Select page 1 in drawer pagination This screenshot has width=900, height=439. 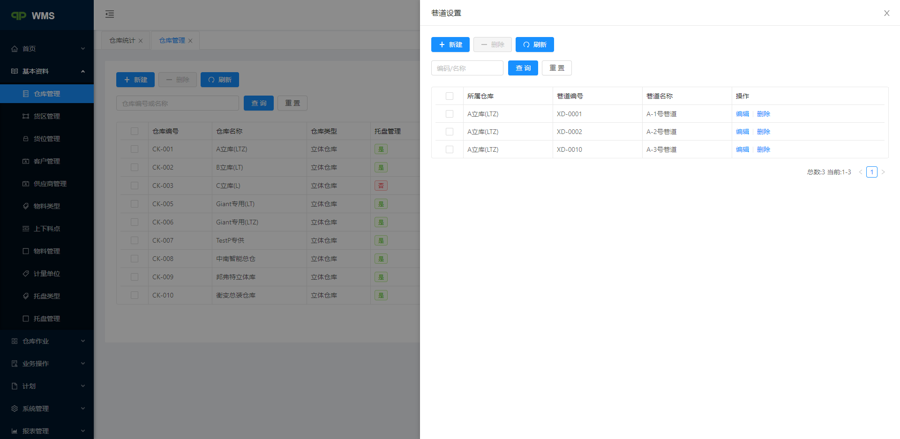click(x=872, y=172)
